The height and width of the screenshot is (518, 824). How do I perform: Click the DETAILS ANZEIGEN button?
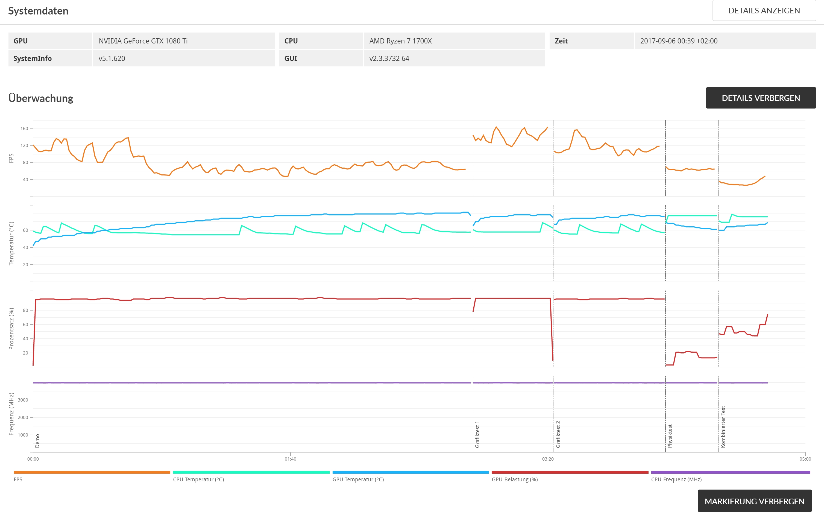[x=764, y=11]
